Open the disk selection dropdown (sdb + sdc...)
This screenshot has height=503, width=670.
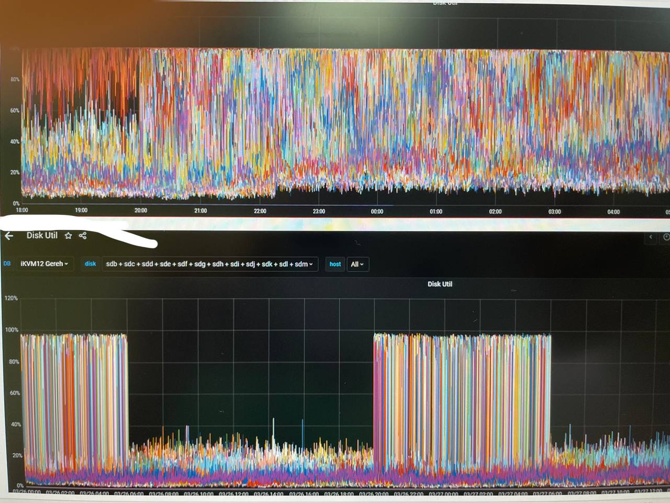[x=209, y=264]
